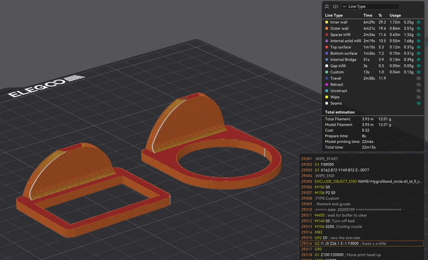Click the G-code window toggle icon
This screenshot has width=428, height=260.
(335, 7)
